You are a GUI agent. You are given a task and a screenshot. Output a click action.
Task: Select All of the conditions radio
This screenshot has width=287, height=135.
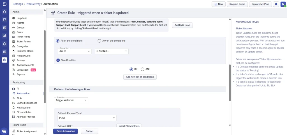coord(58,41)
